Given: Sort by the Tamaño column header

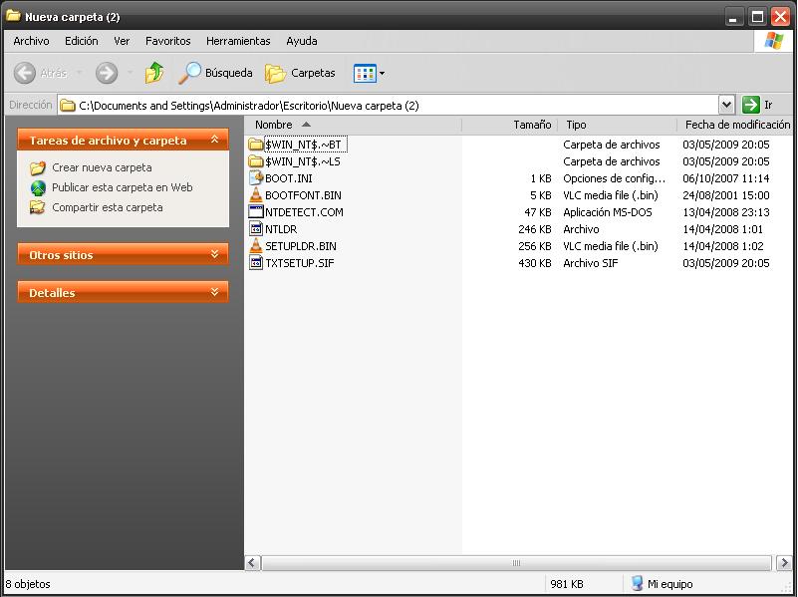Looking at the screenshot, I should [x=532, y=125].
